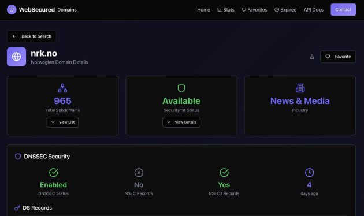Click the DNSSEC Security shield icon
364x216 pixels.
coord(18,157)
